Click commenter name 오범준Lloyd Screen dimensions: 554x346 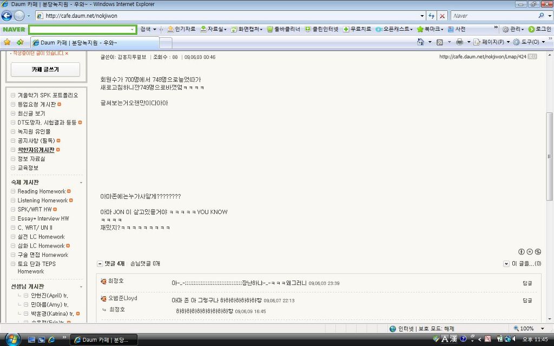click(122, 298)
